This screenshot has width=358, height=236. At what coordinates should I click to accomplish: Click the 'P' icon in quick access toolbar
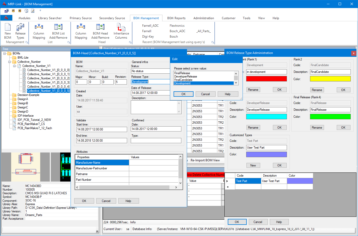13,11
